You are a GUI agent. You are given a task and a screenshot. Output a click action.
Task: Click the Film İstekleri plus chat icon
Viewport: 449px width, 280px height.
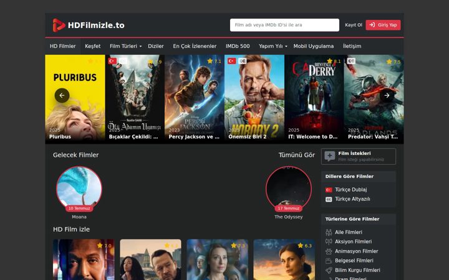pos(330,156)
